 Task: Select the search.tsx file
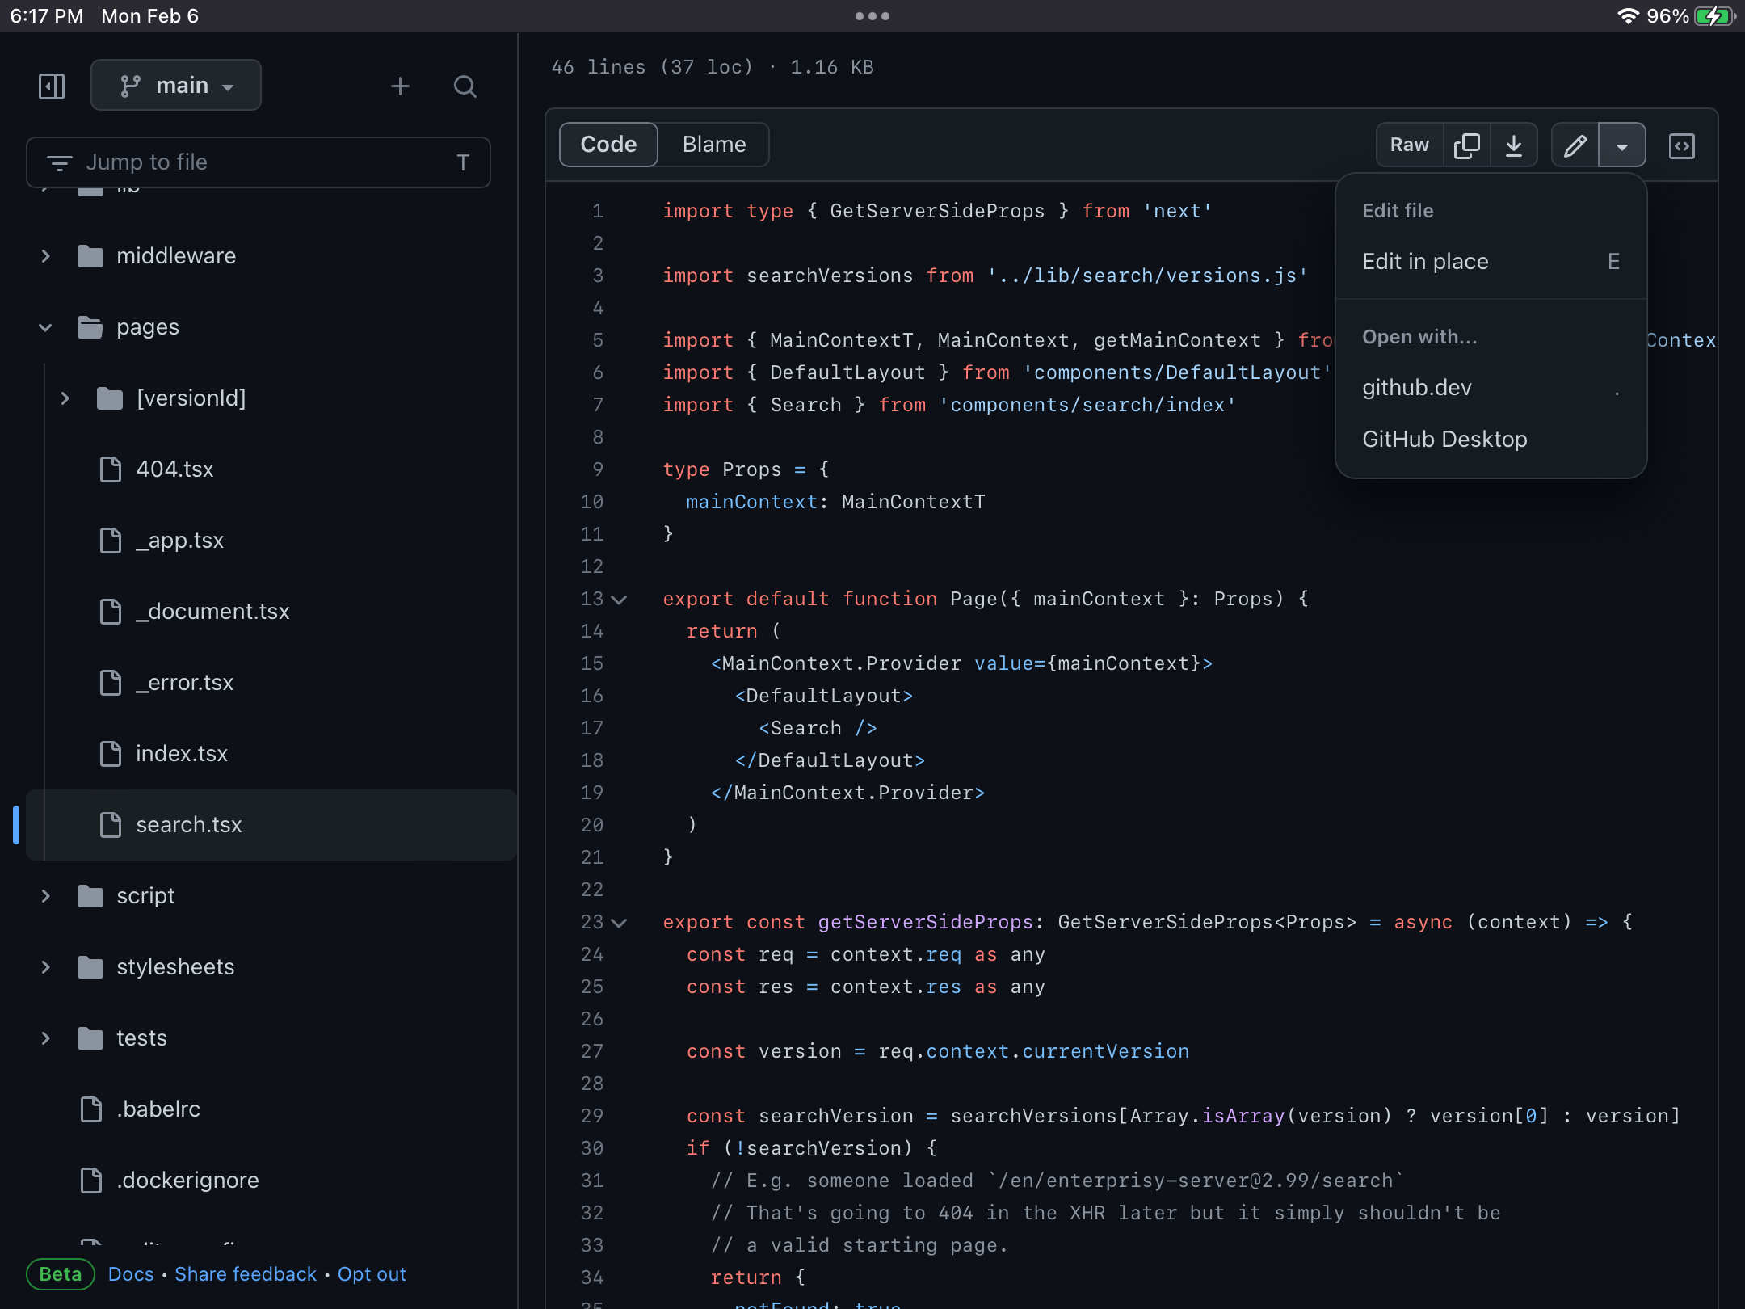click(271, 825)
